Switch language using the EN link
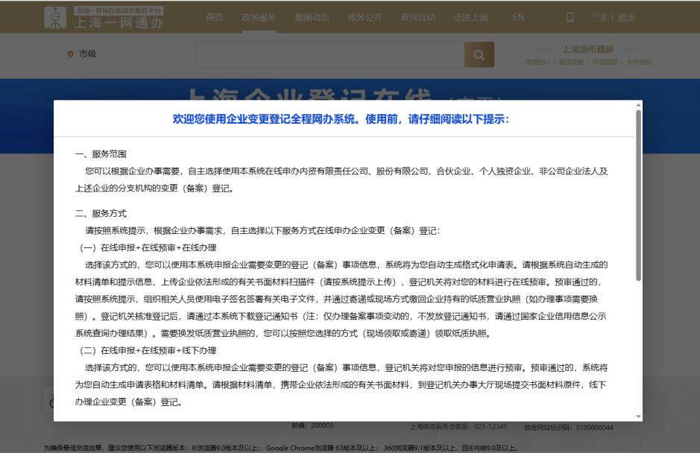 coord(517,18)
